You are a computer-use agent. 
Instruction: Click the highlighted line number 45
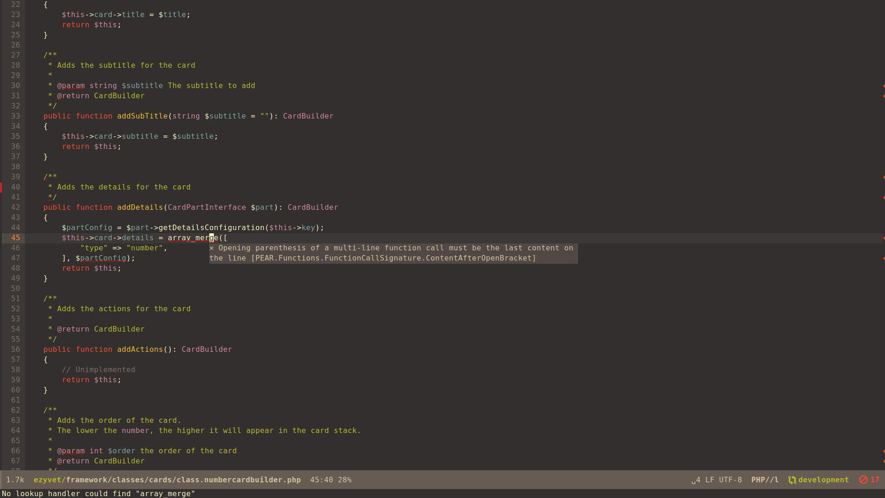pyautogui.click(x=15, y=238)
